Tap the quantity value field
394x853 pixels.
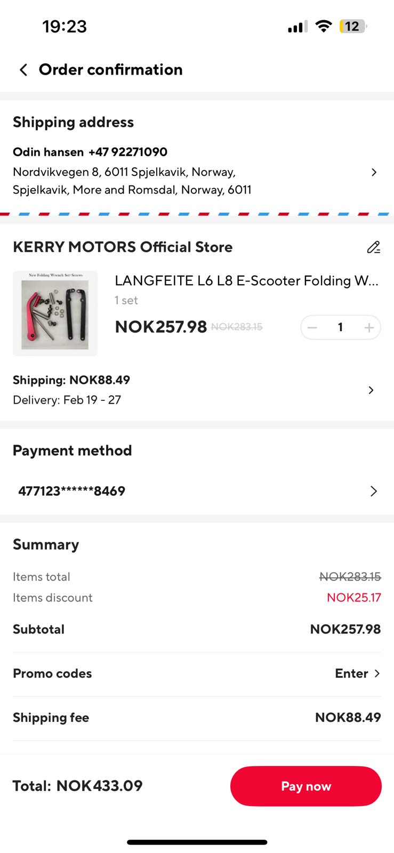click(x=340, y=327)
